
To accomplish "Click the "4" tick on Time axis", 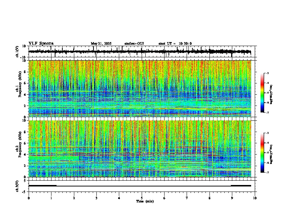I will coord(119,198).
